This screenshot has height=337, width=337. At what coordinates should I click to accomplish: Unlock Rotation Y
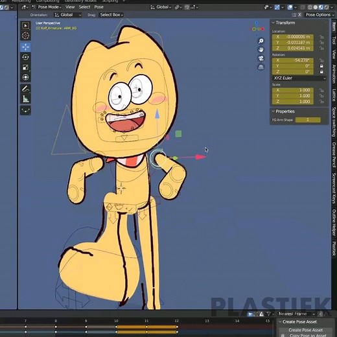321,66
